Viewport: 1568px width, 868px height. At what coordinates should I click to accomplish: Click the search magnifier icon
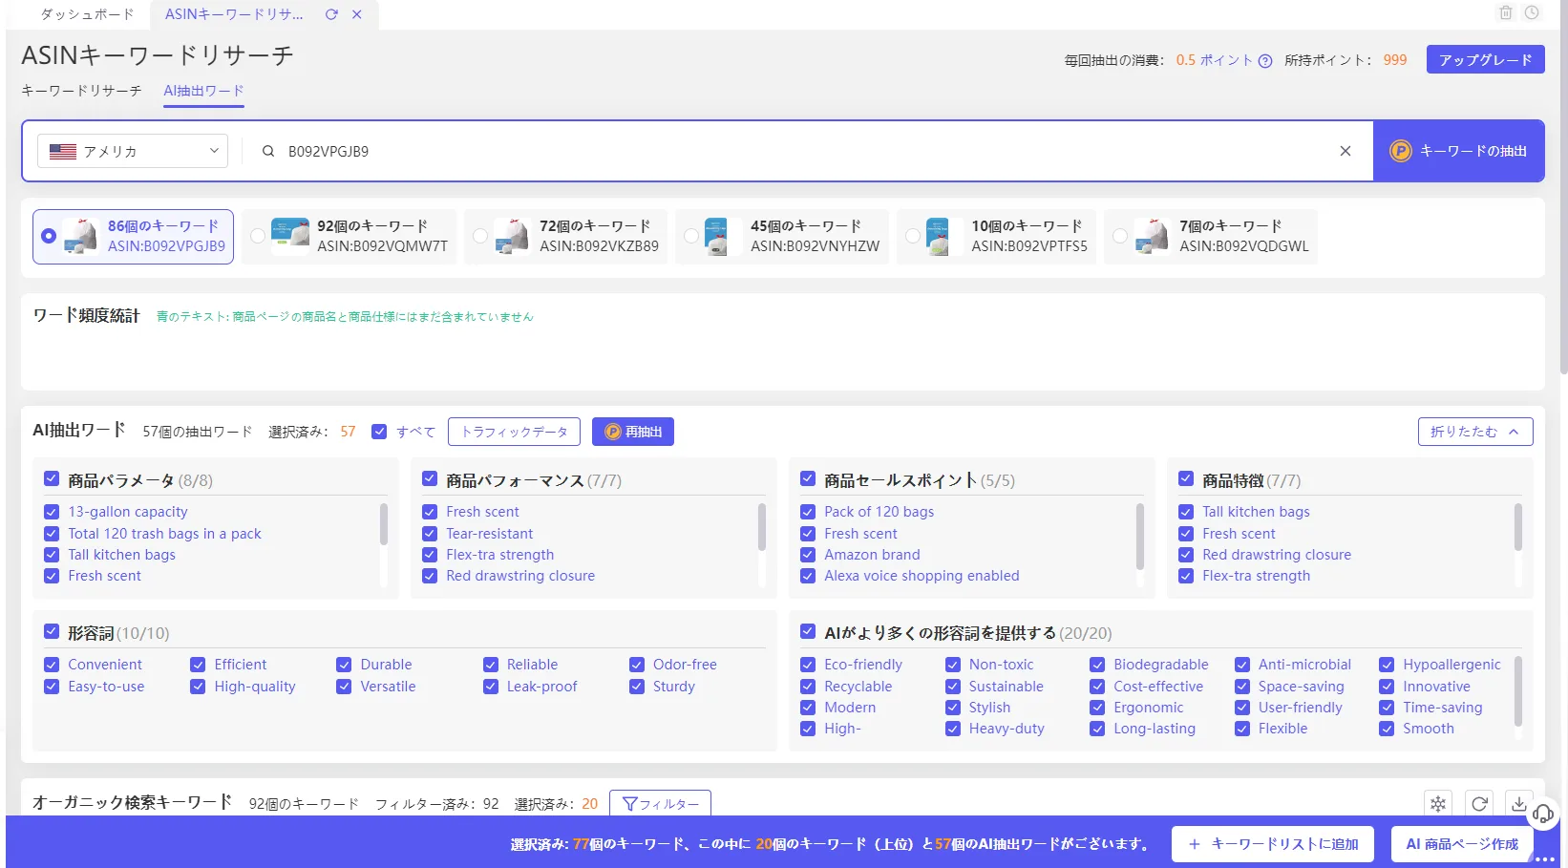coord(268,151)
